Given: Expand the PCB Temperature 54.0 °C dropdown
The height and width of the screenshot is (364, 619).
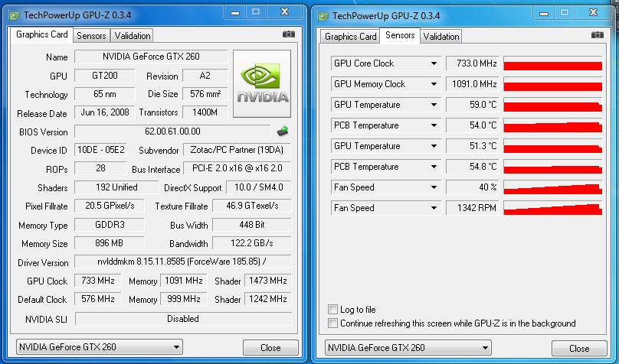Looking at the screenshot, I should [x=434, y=125].
